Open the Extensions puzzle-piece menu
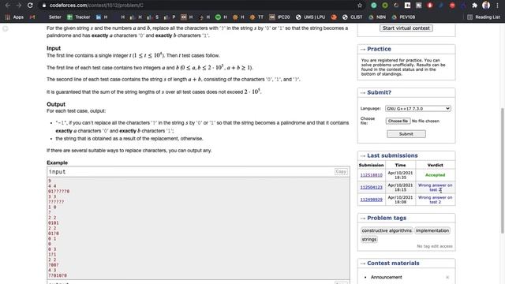 tap(474, 6)
